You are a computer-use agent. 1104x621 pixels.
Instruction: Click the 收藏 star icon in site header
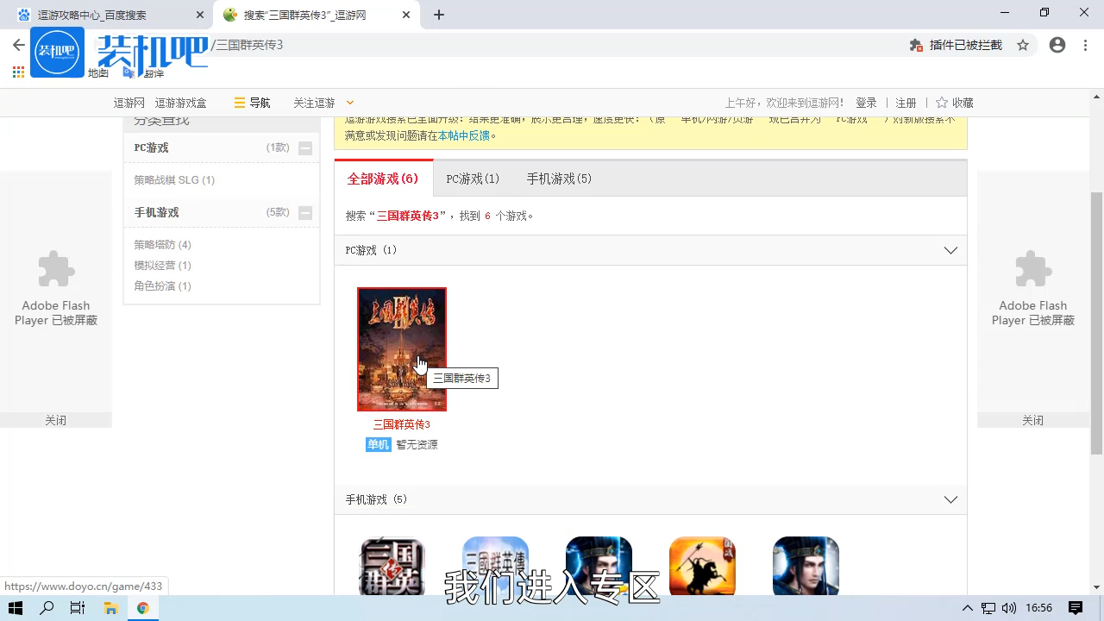(939, 102)
